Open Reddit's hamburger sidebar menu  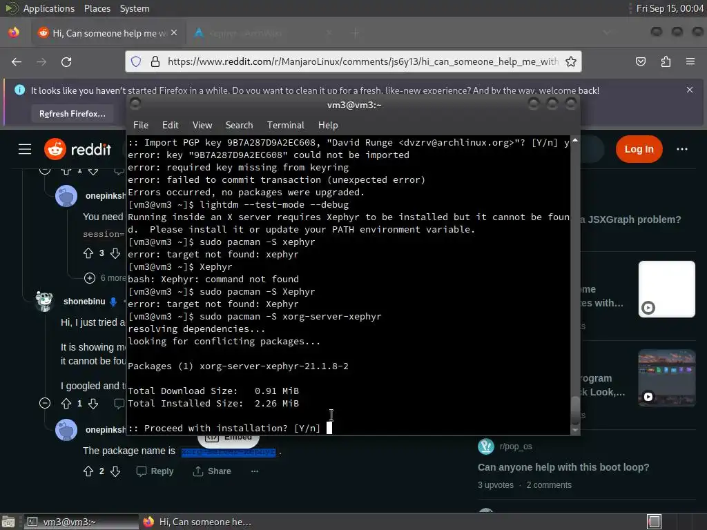coord(25,149)
